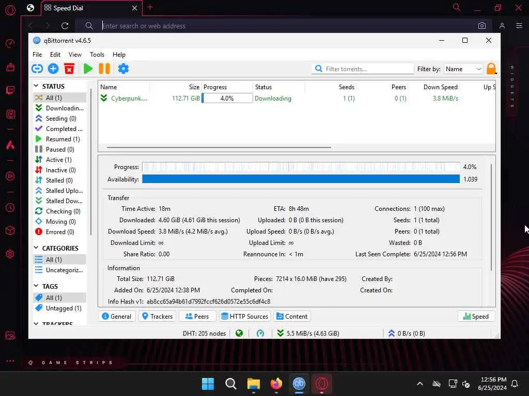
Task: Click Opera tab search magnifier icon
Action: pyautogui.click(x=457, y=7)
